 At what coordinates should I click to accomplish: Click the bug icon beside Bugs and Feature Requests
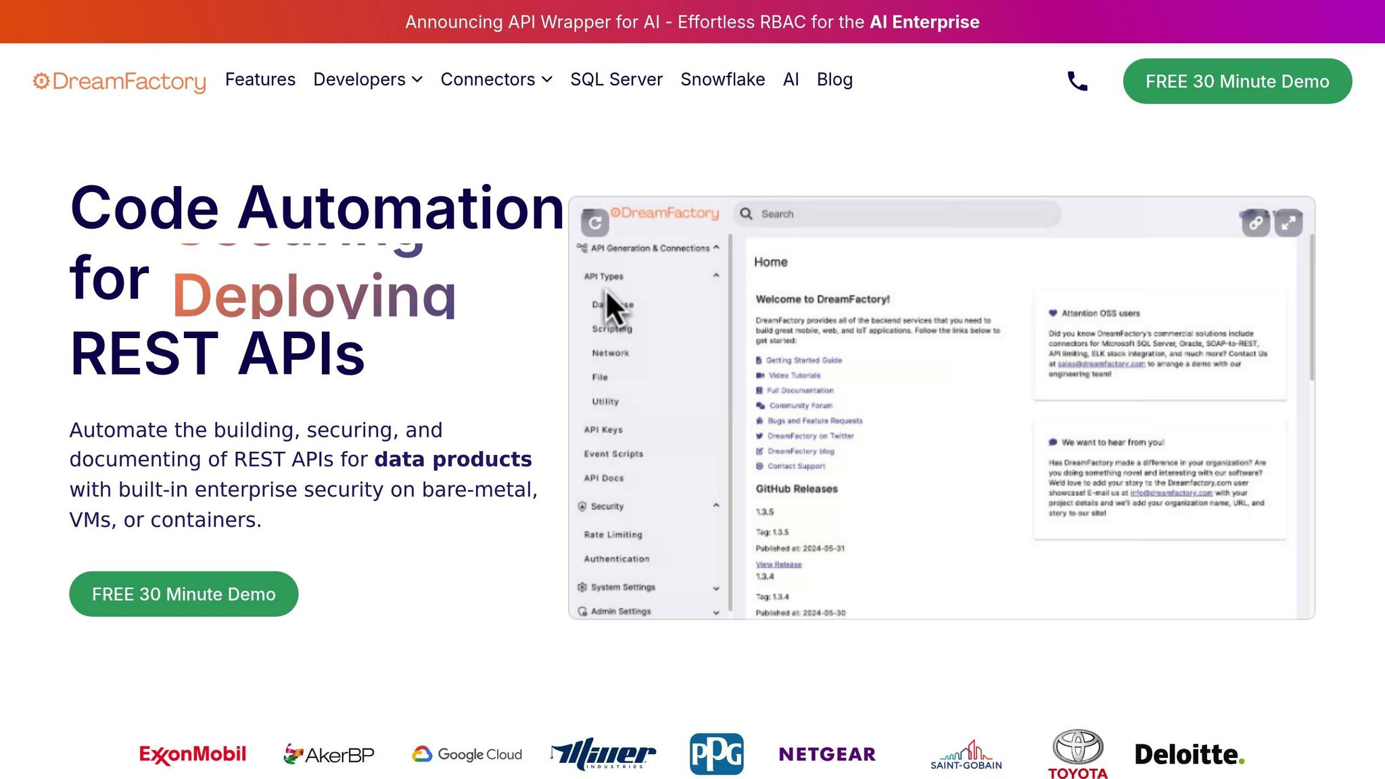[760, 421]
